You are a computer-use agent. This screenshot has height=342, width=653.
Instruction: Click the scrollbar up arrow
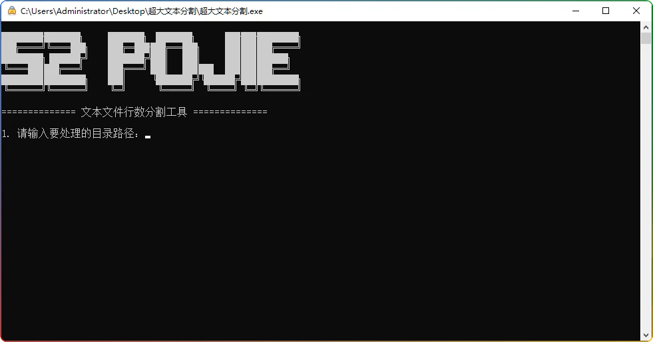646,27
